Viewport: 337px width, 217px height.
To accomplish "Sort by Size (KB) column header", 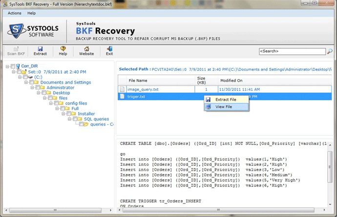I will [x=206, y=81].
